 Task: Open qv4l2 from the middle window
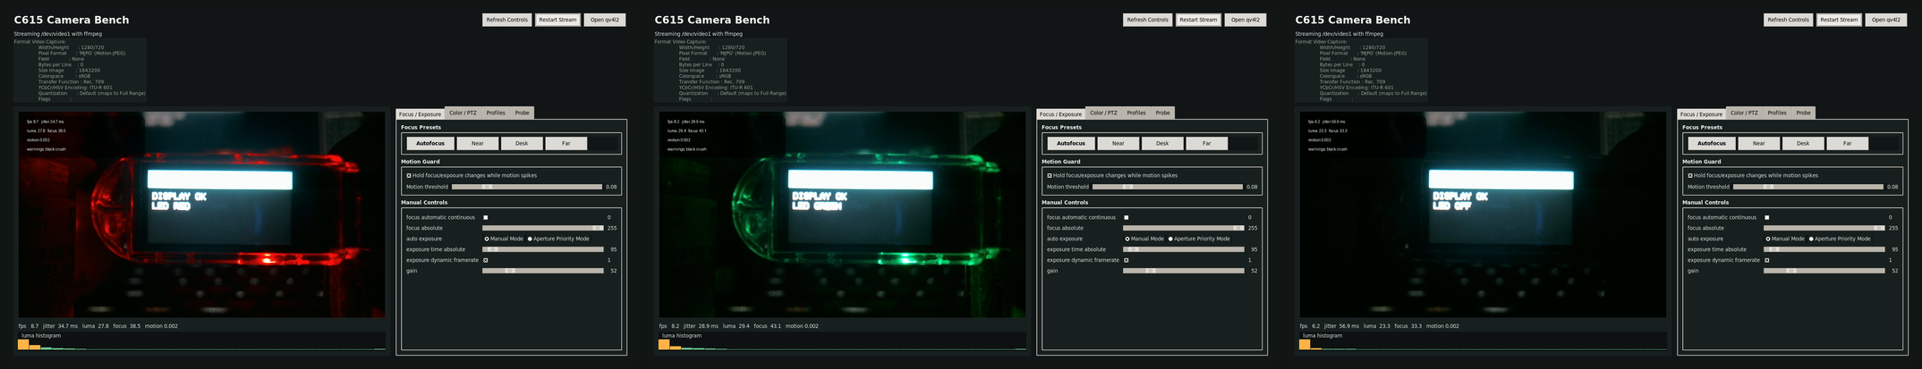(x=1246, y=20)
